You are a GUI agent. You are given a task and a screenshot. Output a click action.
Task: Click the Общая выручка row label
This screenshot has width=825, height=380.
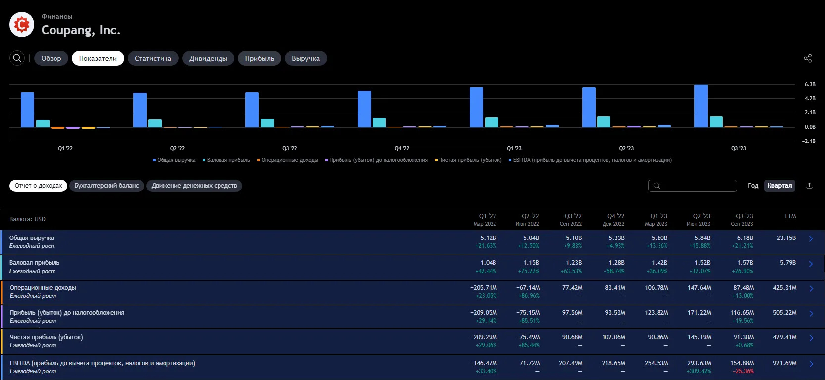[x=32, y=238]
